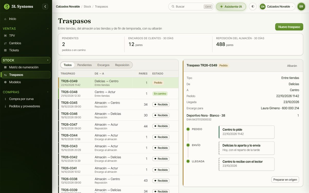
Task: Collapse the sidebar with the chevron button
Action: [45, 6]
